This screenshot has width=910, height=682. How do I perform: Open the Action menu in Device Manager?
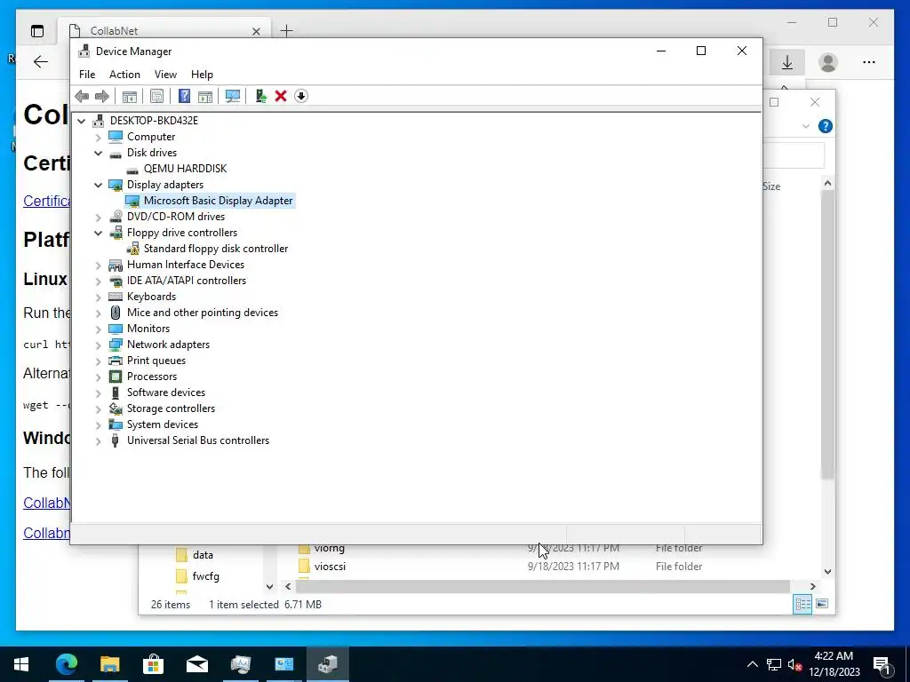124,75
